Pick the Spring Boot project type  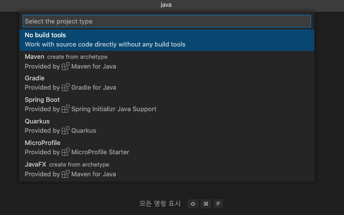click(167, 104)
